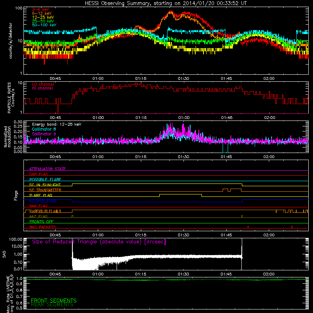Select the Collimator 9 legend entry
This screenshot has width=313, height=313.
(x=44, y=134)
